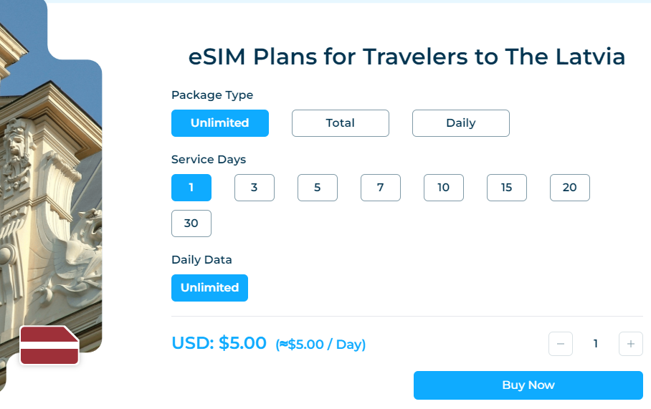Set service days to 30
651x409 pixels.
[x=191, y=223]
